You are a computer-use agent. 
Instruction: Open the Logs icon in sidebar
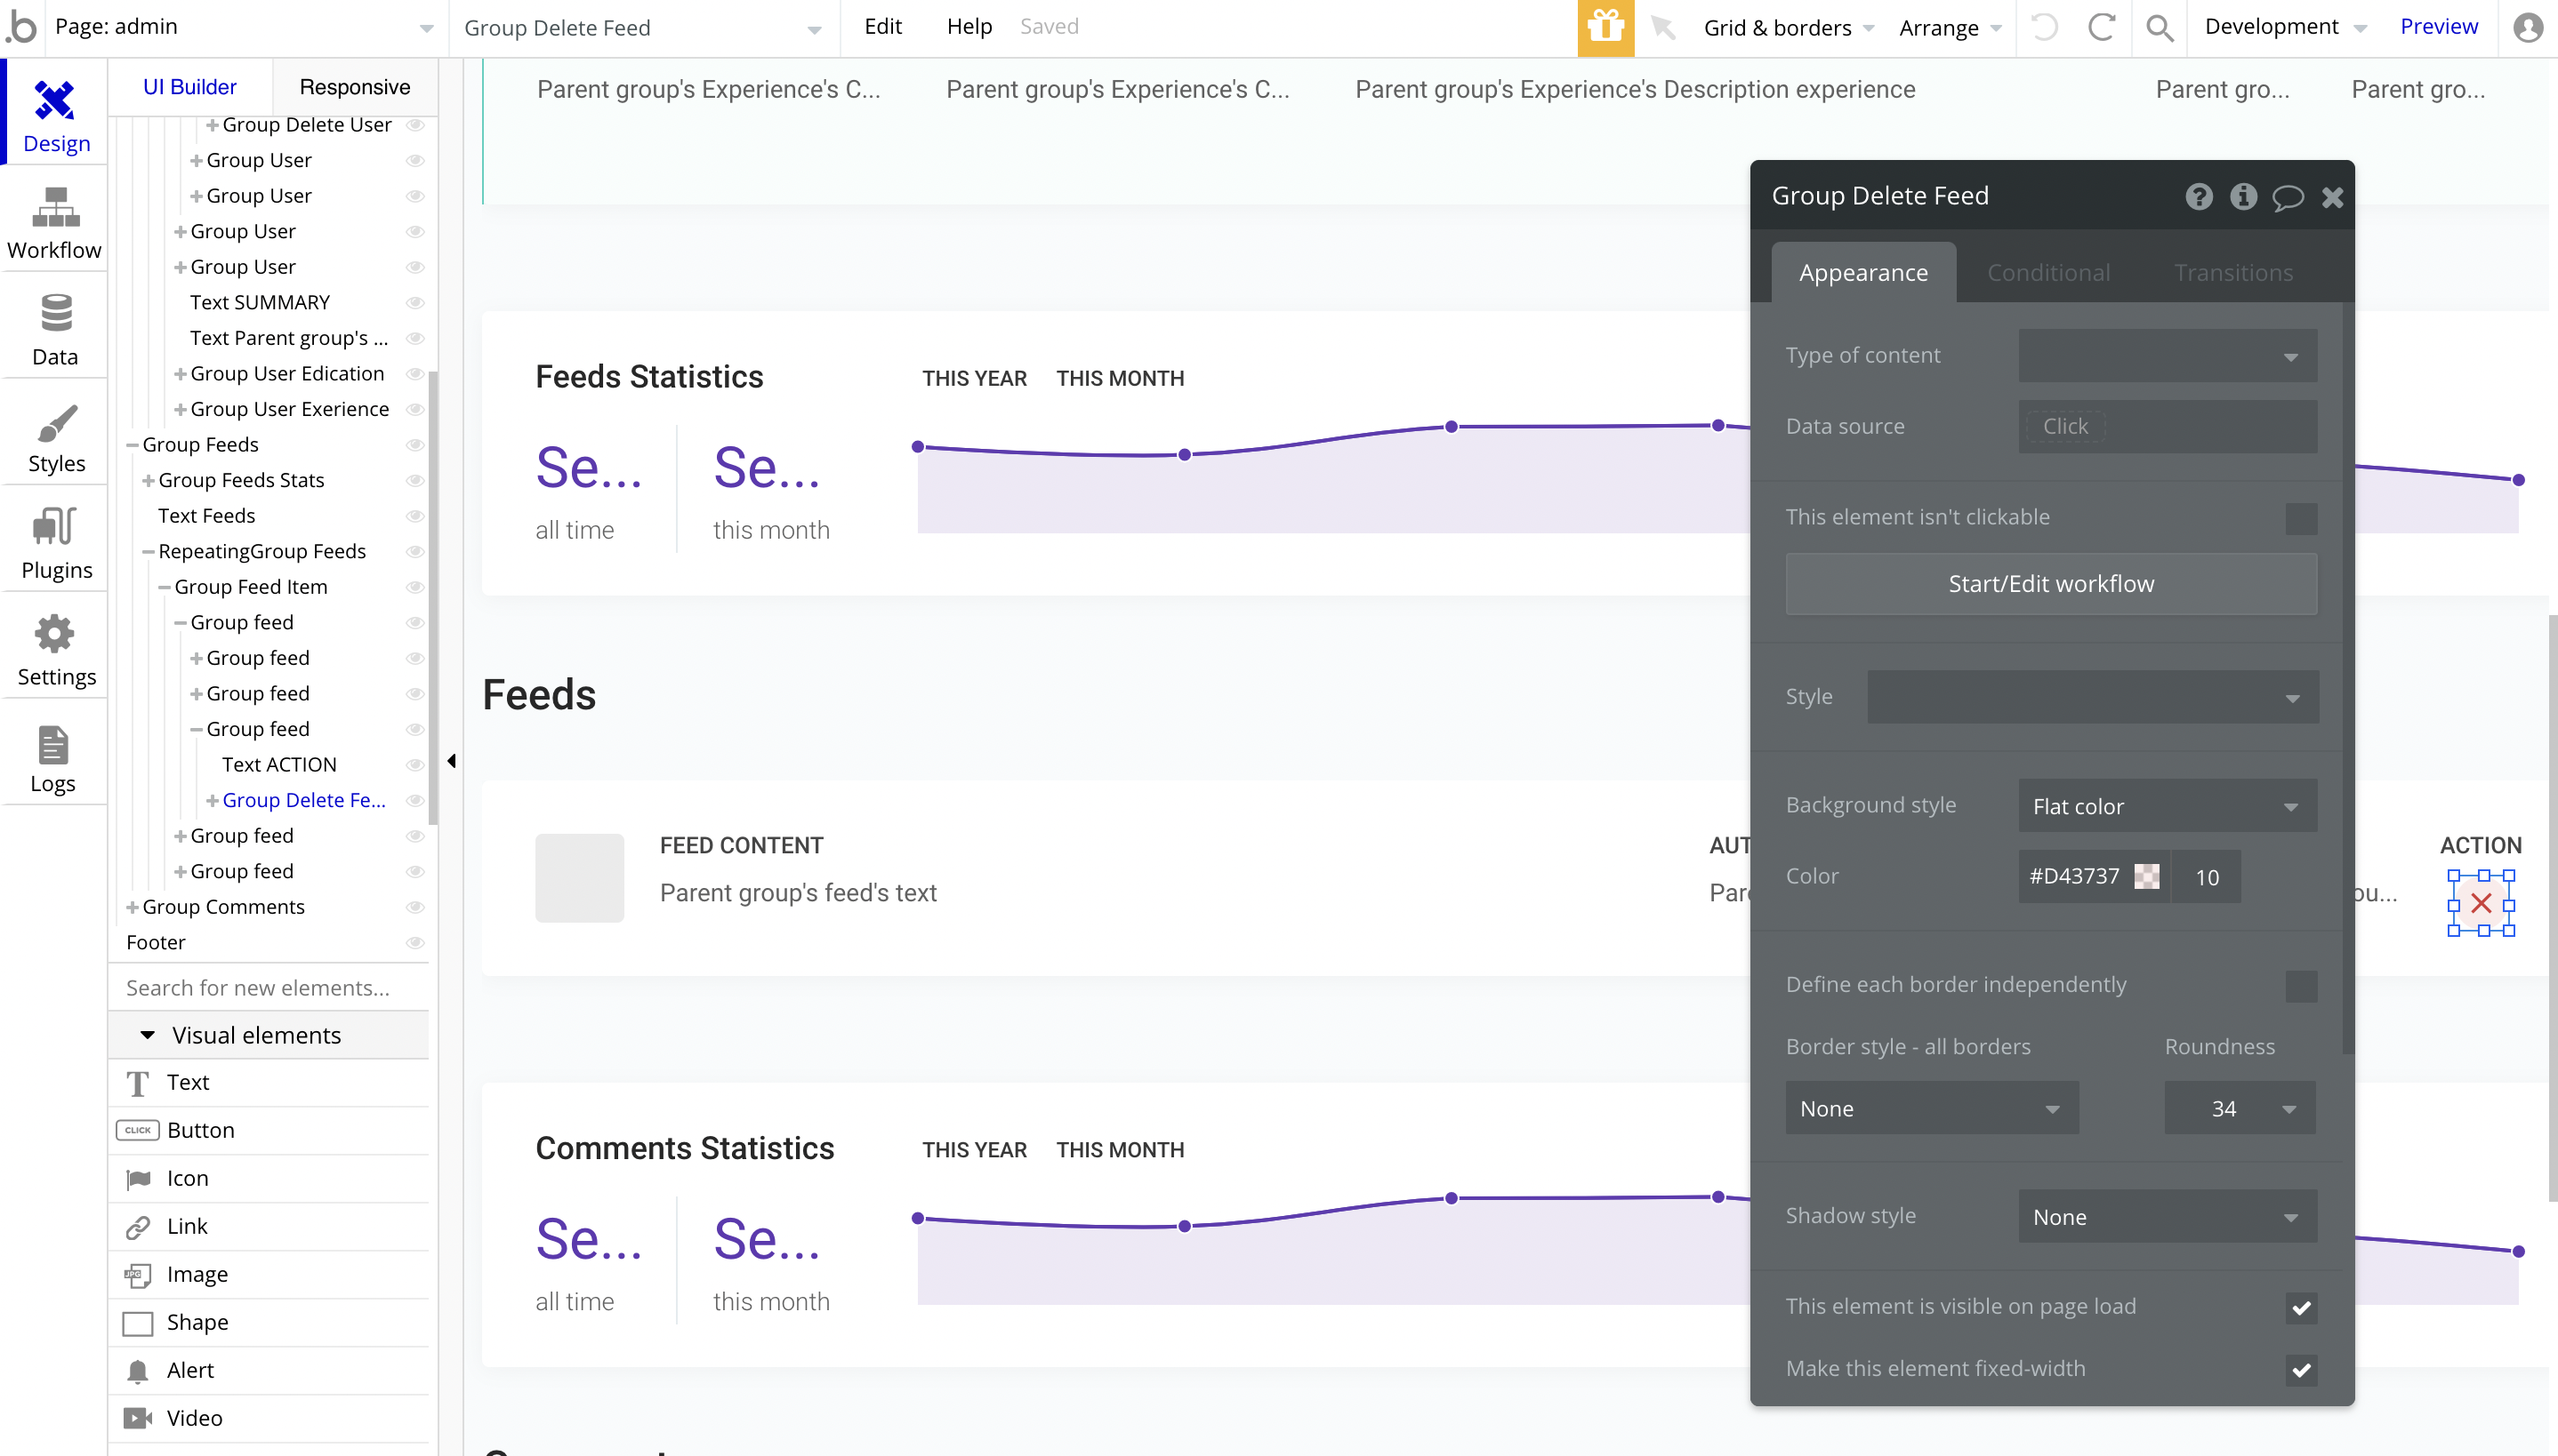52,744
